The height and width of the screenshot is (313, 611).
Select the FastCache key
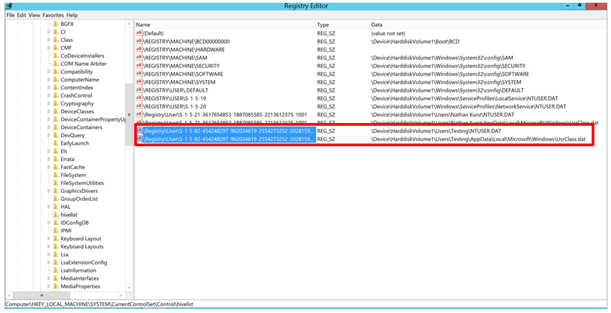73,167
